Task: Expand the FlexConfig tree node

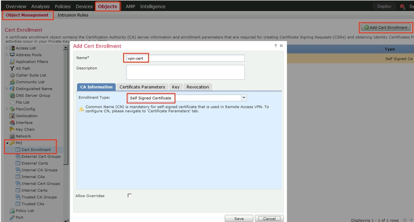Action: click(7, 109)
